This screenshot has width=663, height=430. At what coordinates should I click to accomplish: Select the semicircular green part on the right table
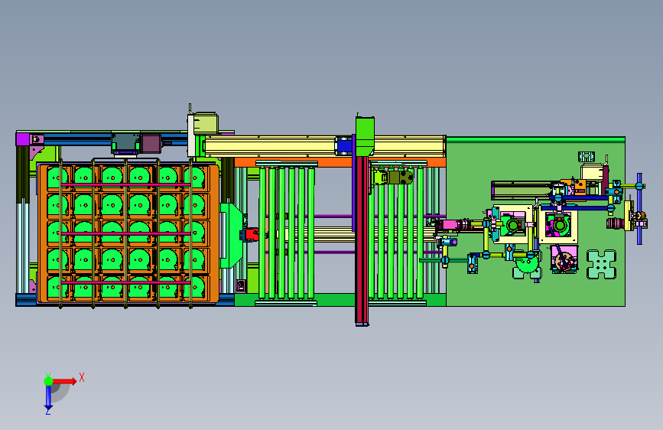coord(526,265)
